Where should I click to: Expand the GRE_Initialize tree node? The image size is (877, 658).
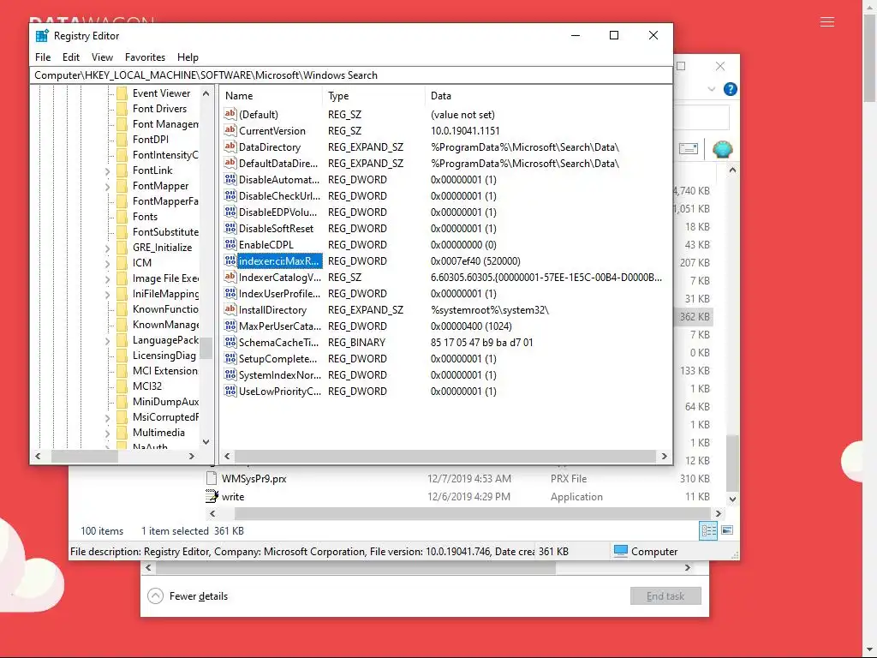(107, 248)
